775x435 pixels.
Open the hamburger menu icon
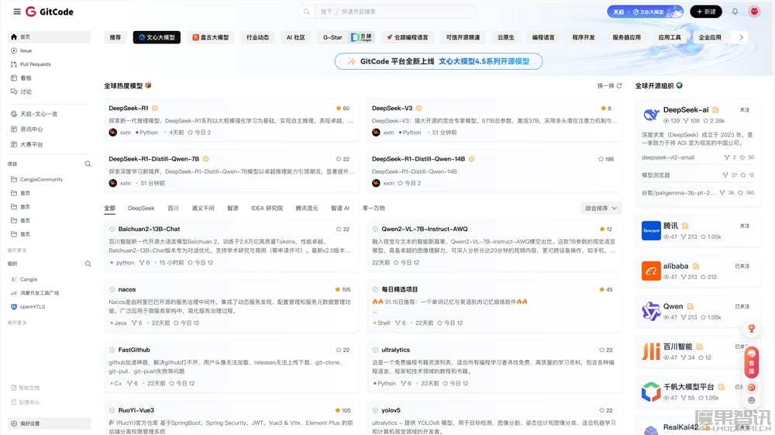(x=17, y=12)
